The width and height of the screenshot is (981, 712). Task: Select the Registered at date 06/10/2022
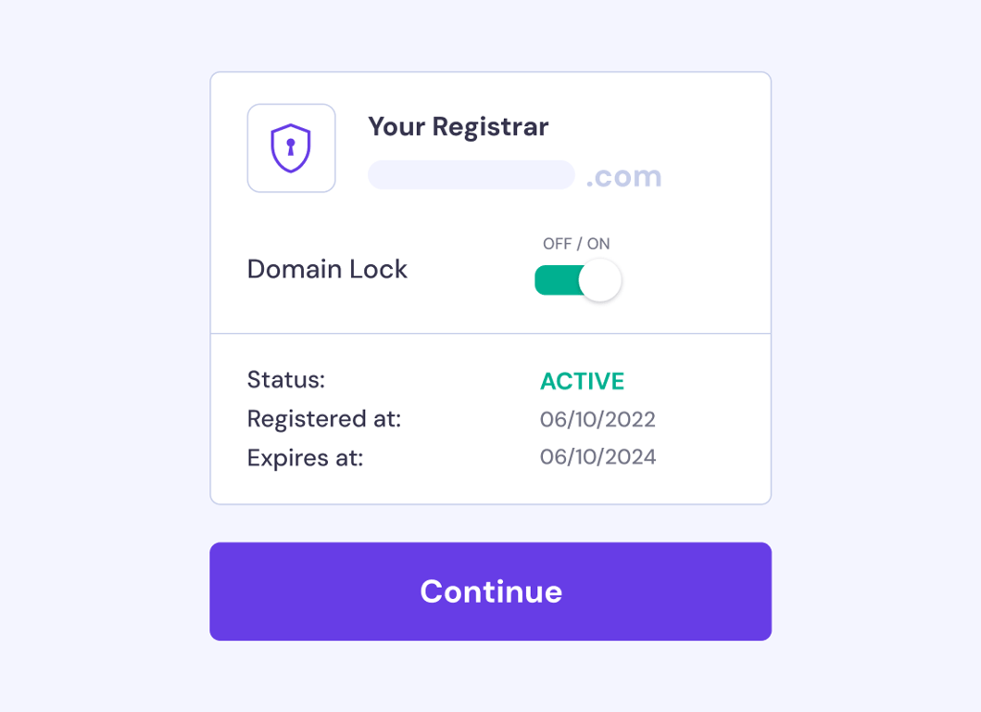coord(597,419)
